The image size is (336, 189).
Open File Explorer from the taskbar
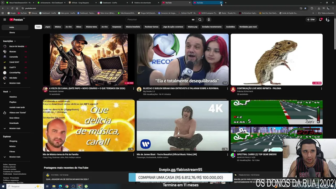(x=54, y=186)
